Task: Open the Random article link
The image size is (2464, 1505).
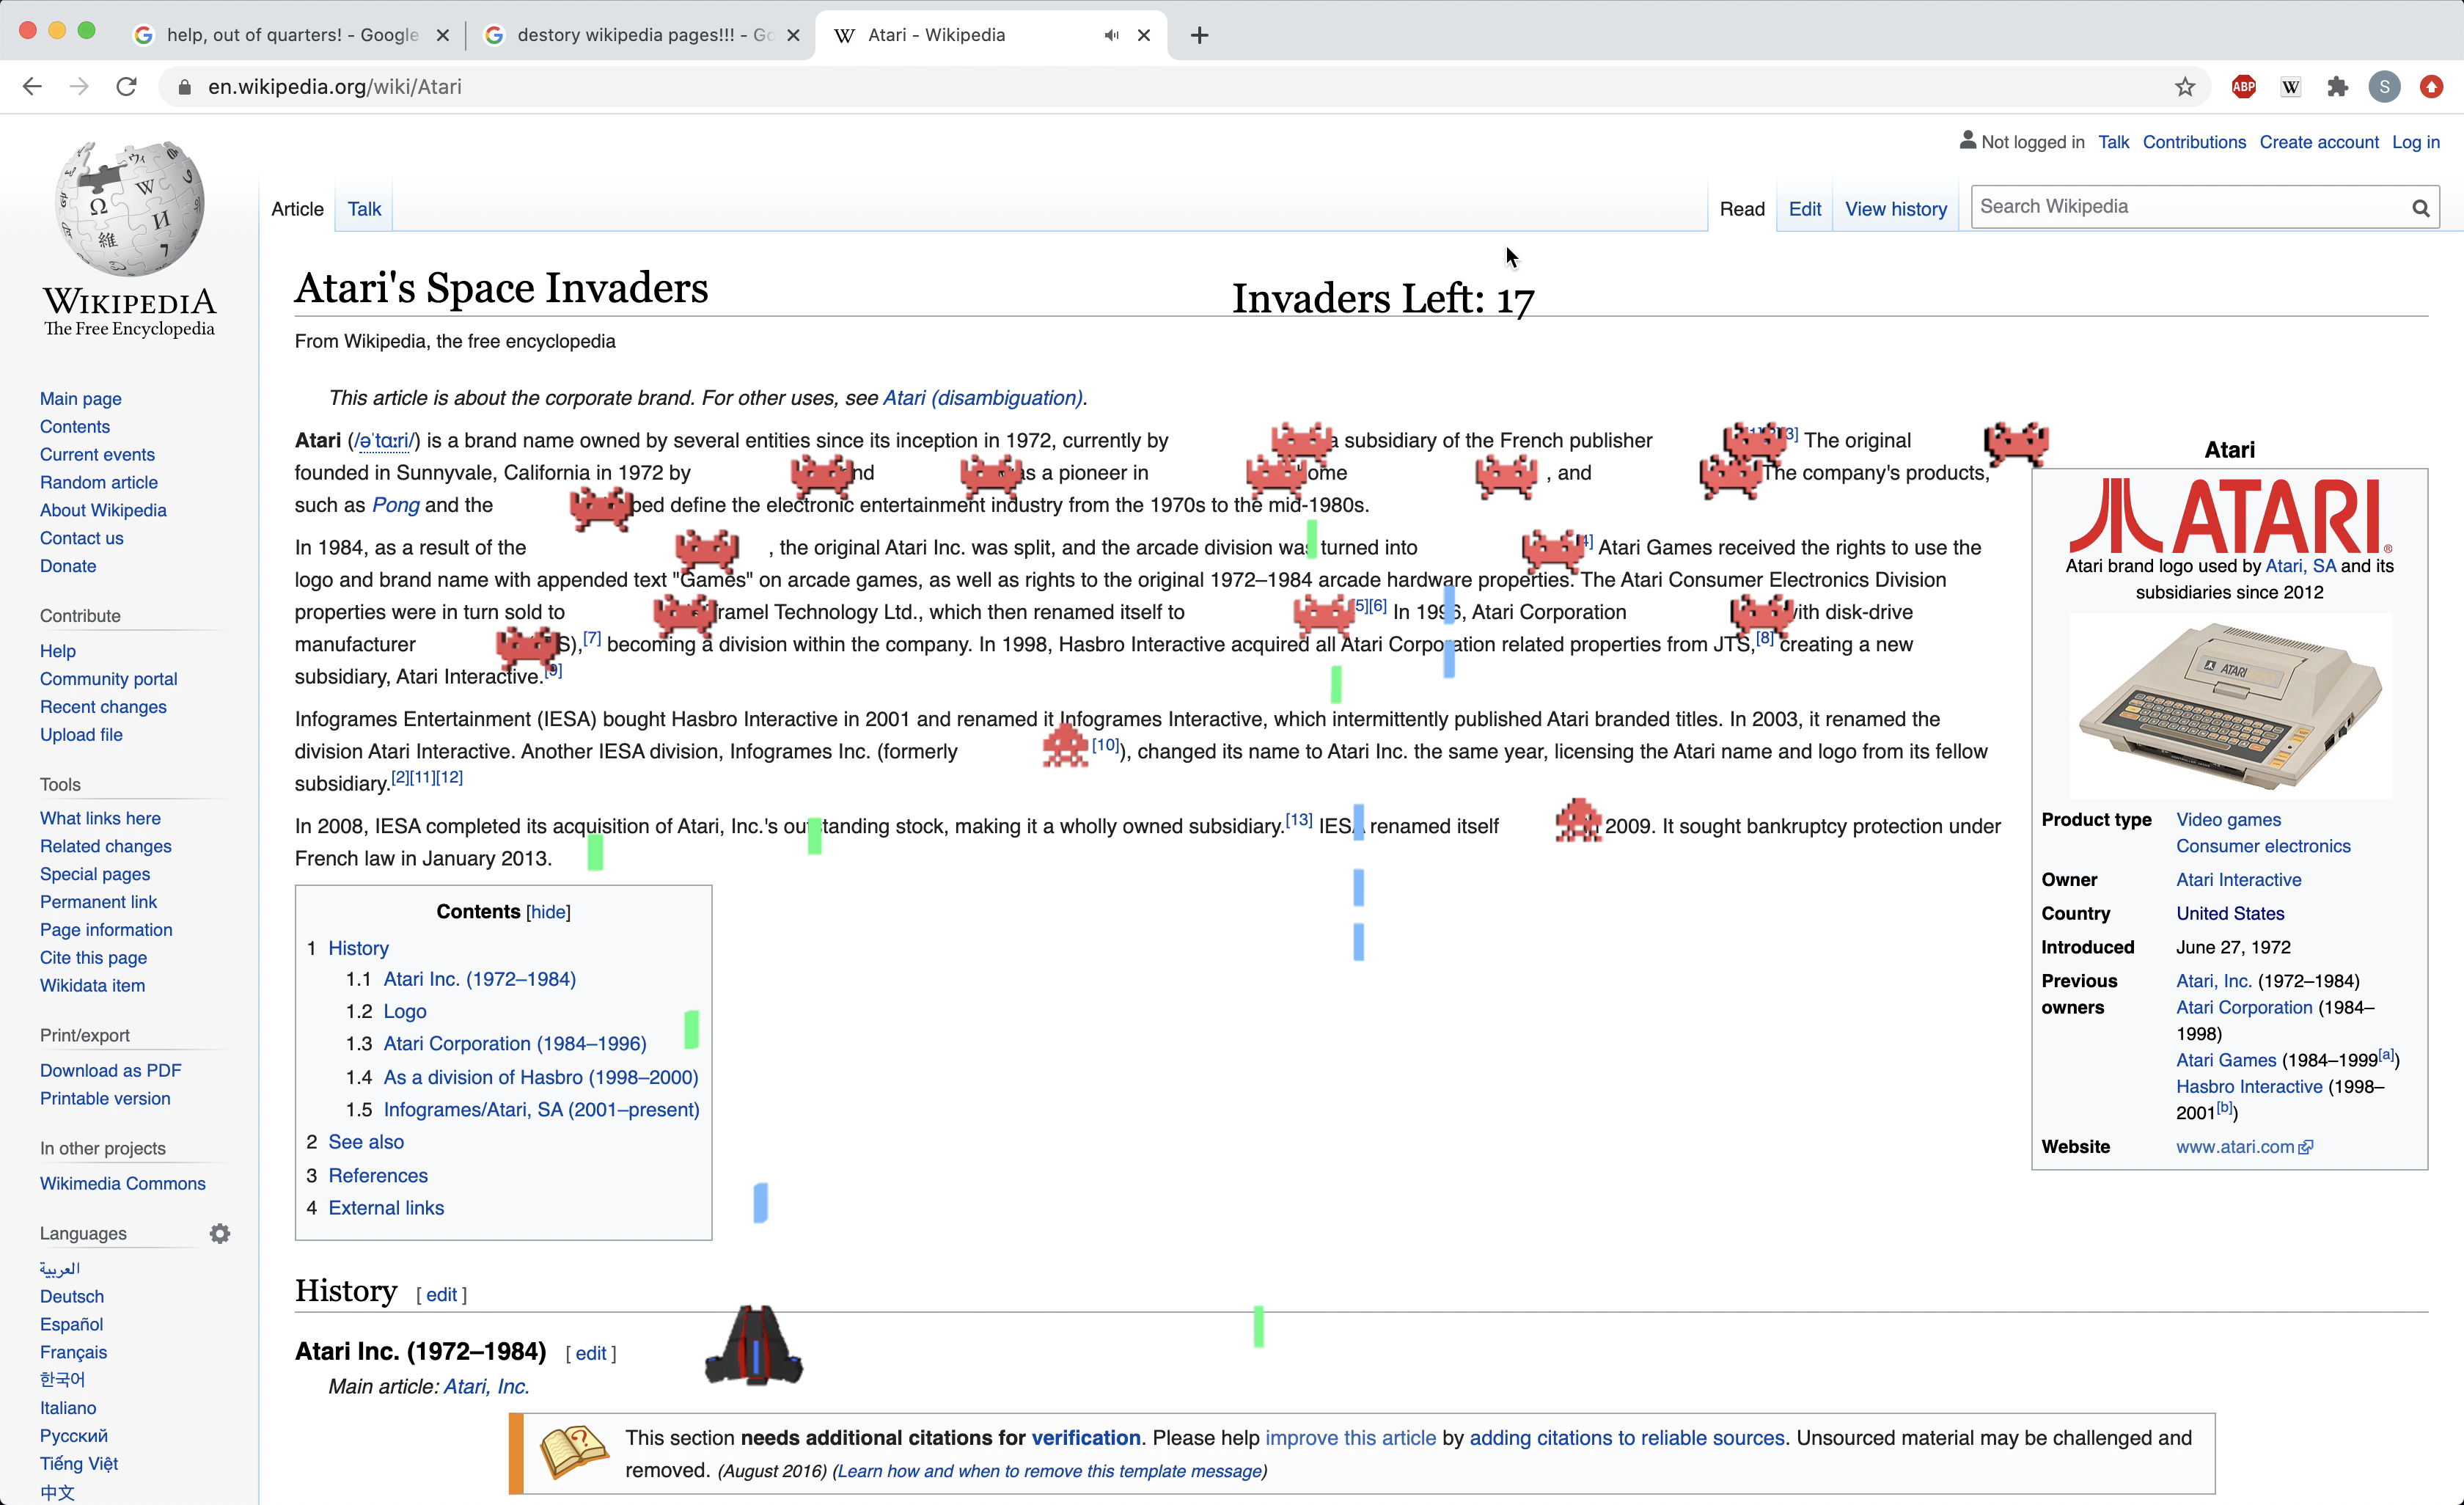Action: (x=98, y=482)
